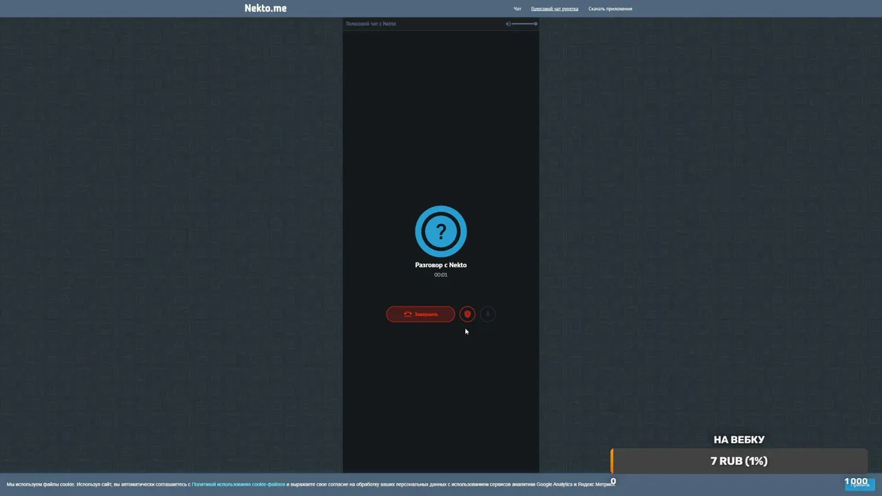Open the Чат menu item
This screenshot has height=496, width=882.
coord(517,9)
